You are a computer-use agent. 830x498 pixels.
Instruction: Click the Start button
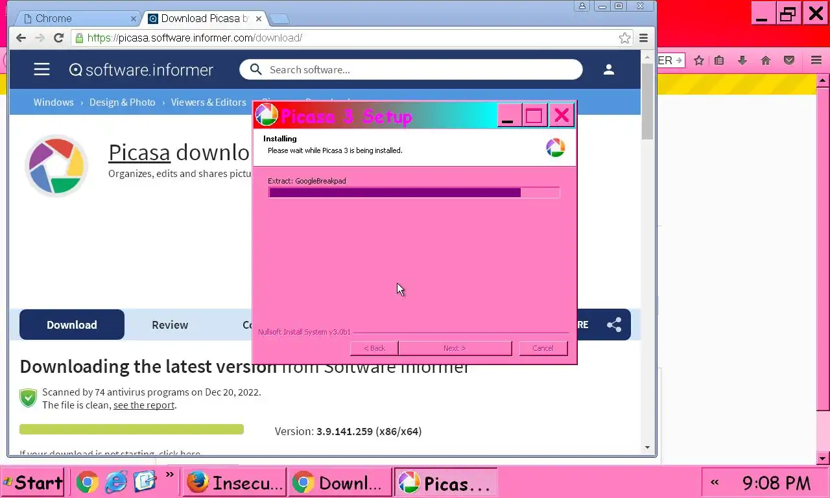point(32,482)
